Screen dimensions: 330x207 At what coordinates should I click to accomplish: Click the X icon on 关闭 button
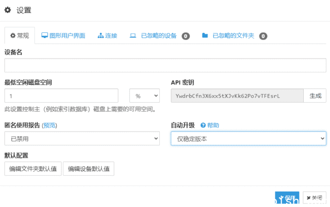pos(309,198)
